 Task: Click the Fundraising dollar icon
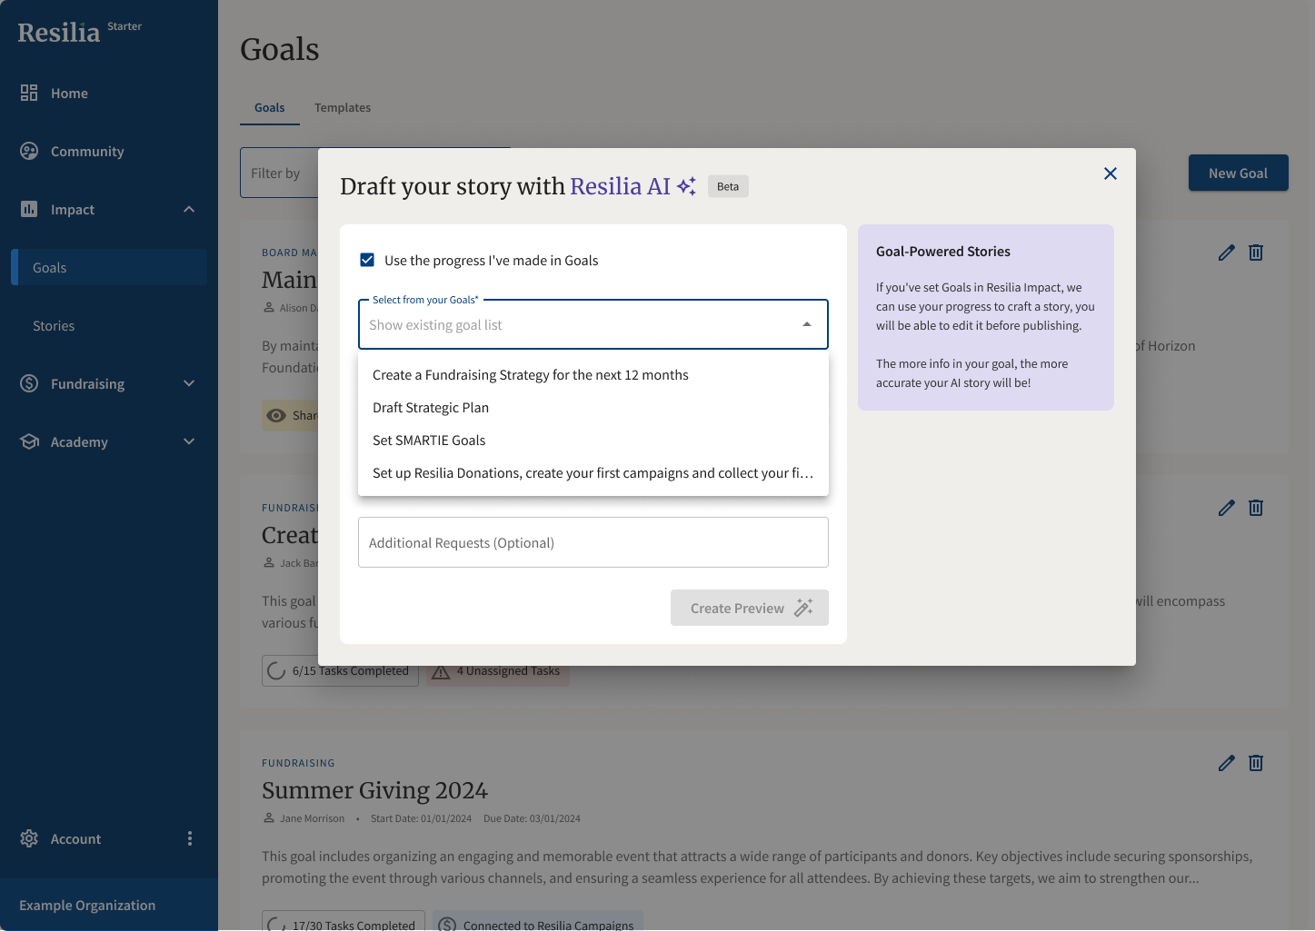tap(29, 383)
